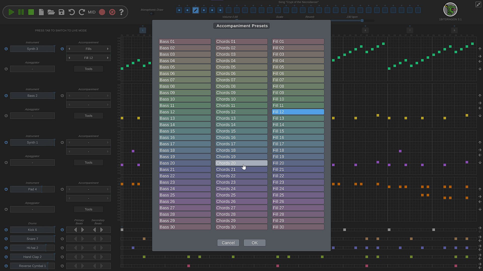Click the green Play button
The width and height of the screenshot is (483, 271).
coord(11,12)
